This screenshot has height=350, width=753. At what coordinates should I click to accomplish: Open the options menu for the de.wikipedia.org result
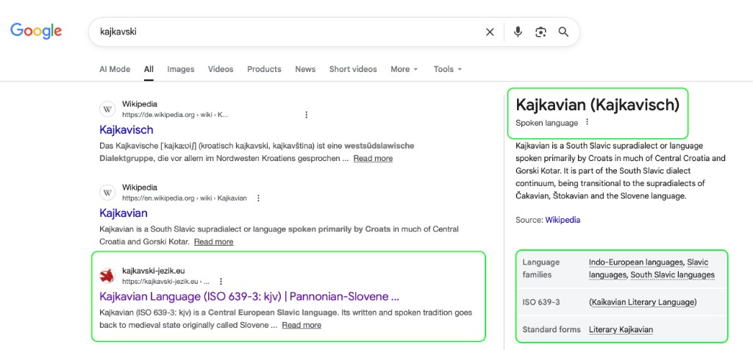point(307,115)
